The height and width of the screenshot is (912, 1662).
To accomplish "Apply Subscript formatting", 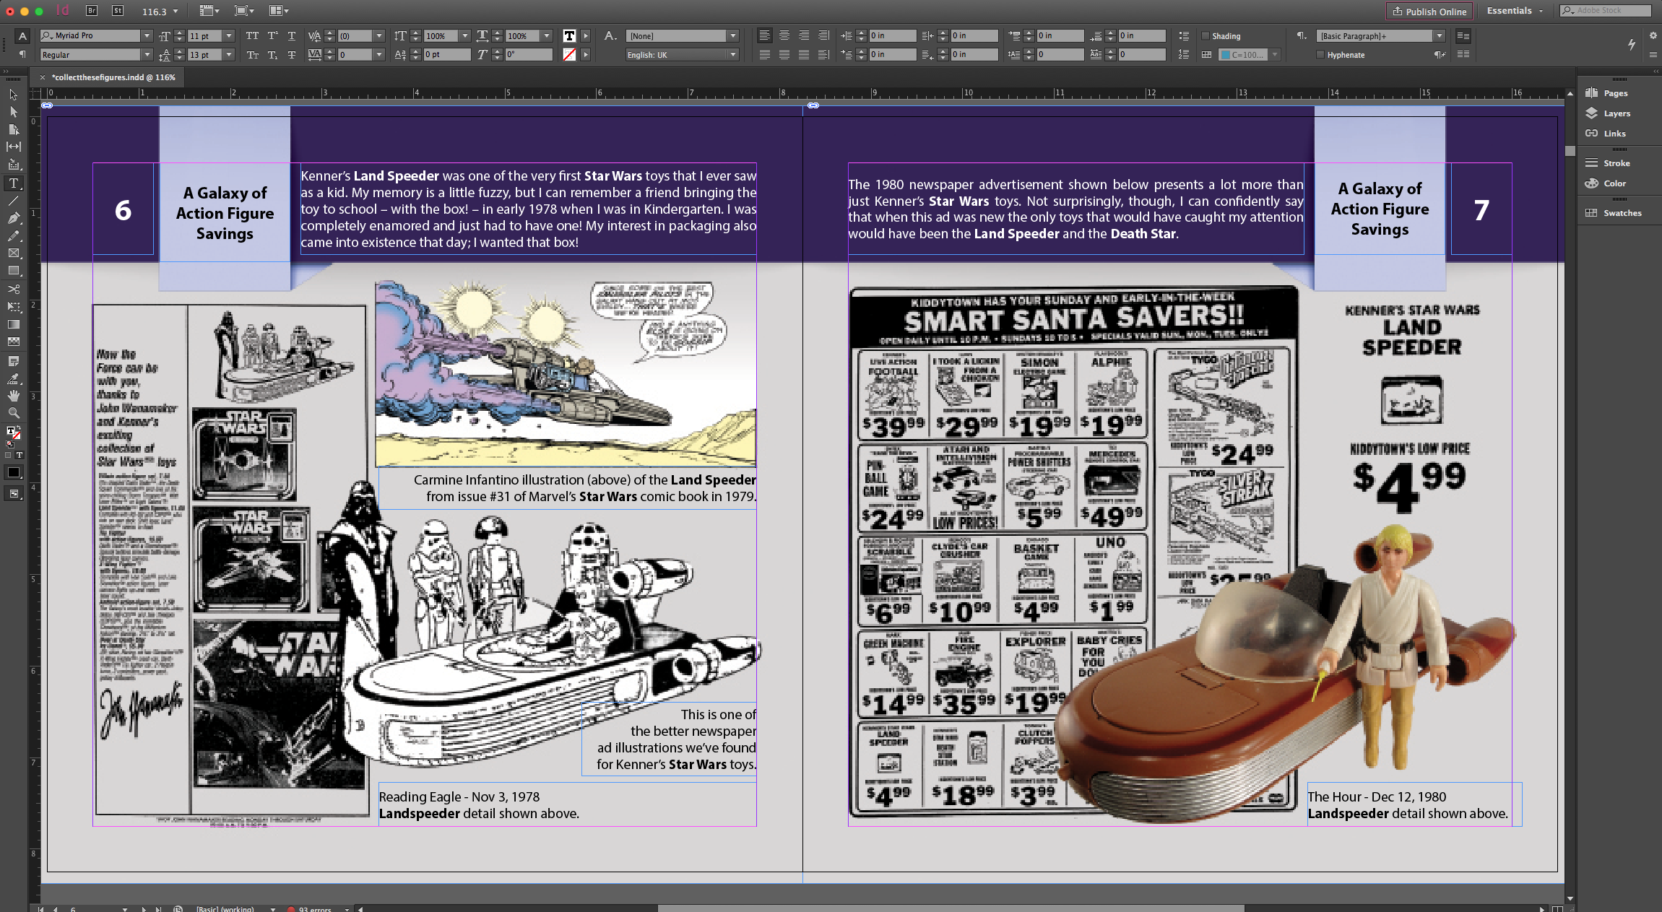I will click(x=272, y=55).
